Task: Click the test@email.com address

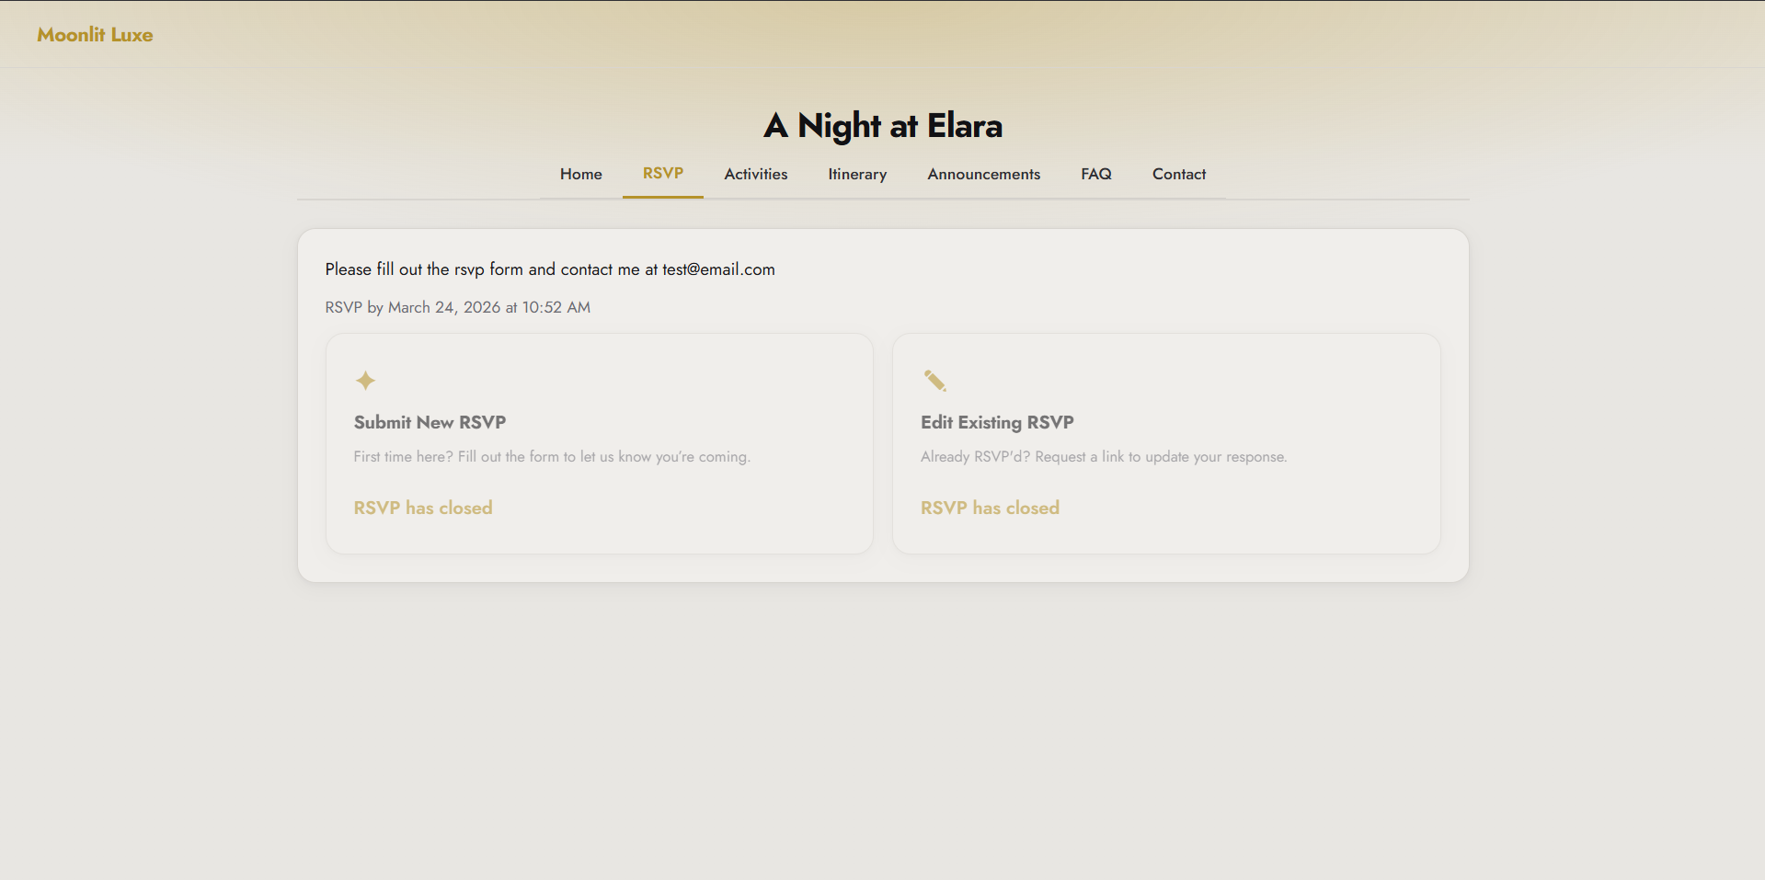Action: [x=718, y=269]
